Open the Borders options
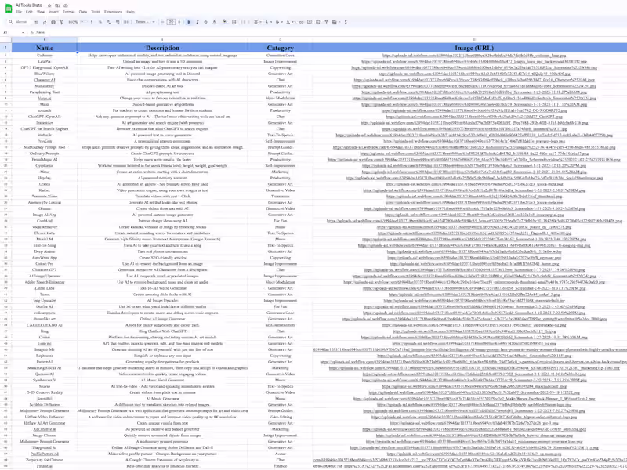Viewport: 627px width, 470px height. click(x=234, y=22)
